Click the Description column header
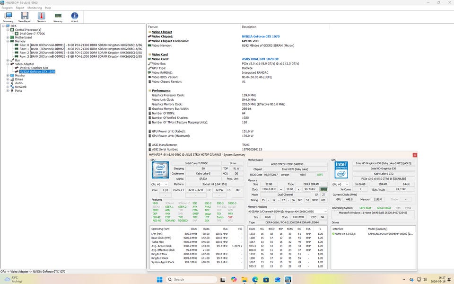Screen dimensions: 454x284 tap(249, 27)
